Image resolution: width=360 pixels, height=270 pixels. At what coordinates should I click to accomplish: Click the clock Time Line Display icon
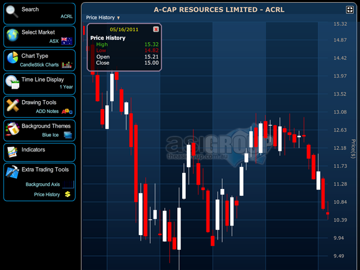coord(12,82)
